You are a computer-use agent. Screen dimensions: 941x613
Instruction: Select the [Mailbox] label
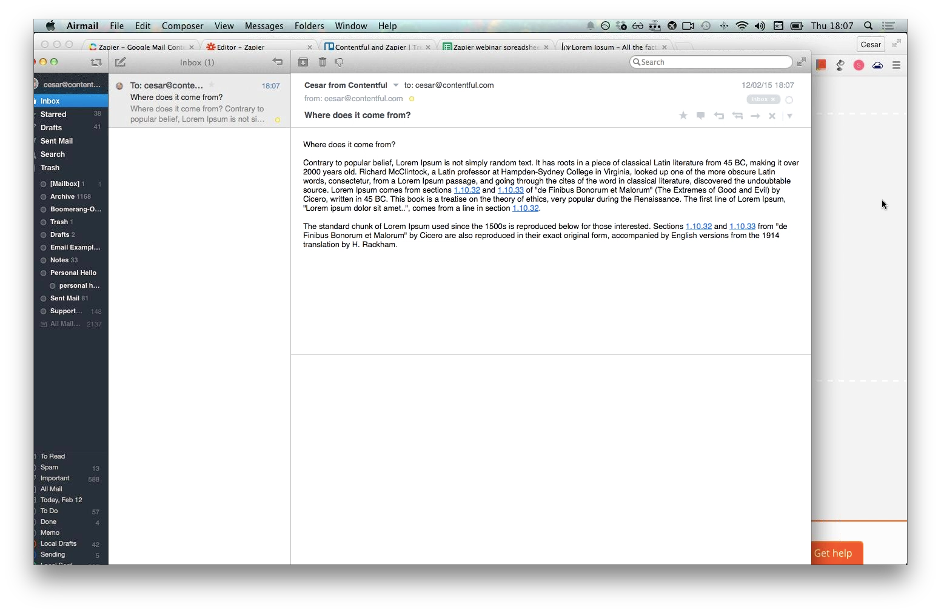pos(71,184)
